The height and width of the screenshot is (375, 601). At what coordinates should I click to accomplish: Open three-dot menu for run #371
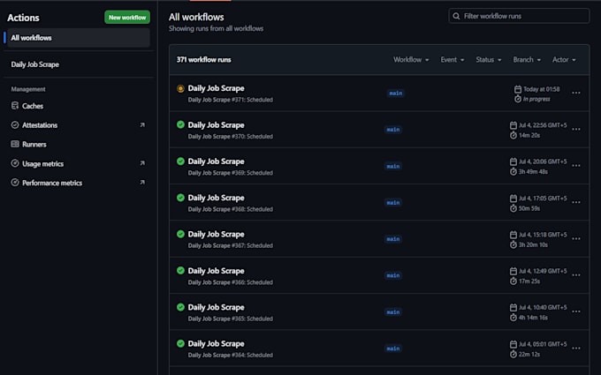(x=575, y=93)
